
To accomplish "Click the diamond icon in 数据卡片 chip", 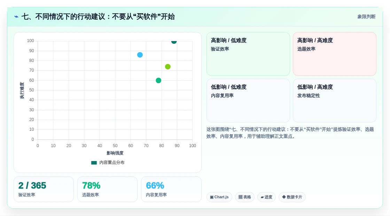I will coord(284,197).
